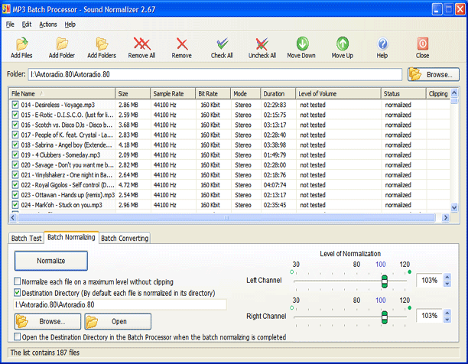Sort list by Bit Rate column header

[x=213, y=94]
